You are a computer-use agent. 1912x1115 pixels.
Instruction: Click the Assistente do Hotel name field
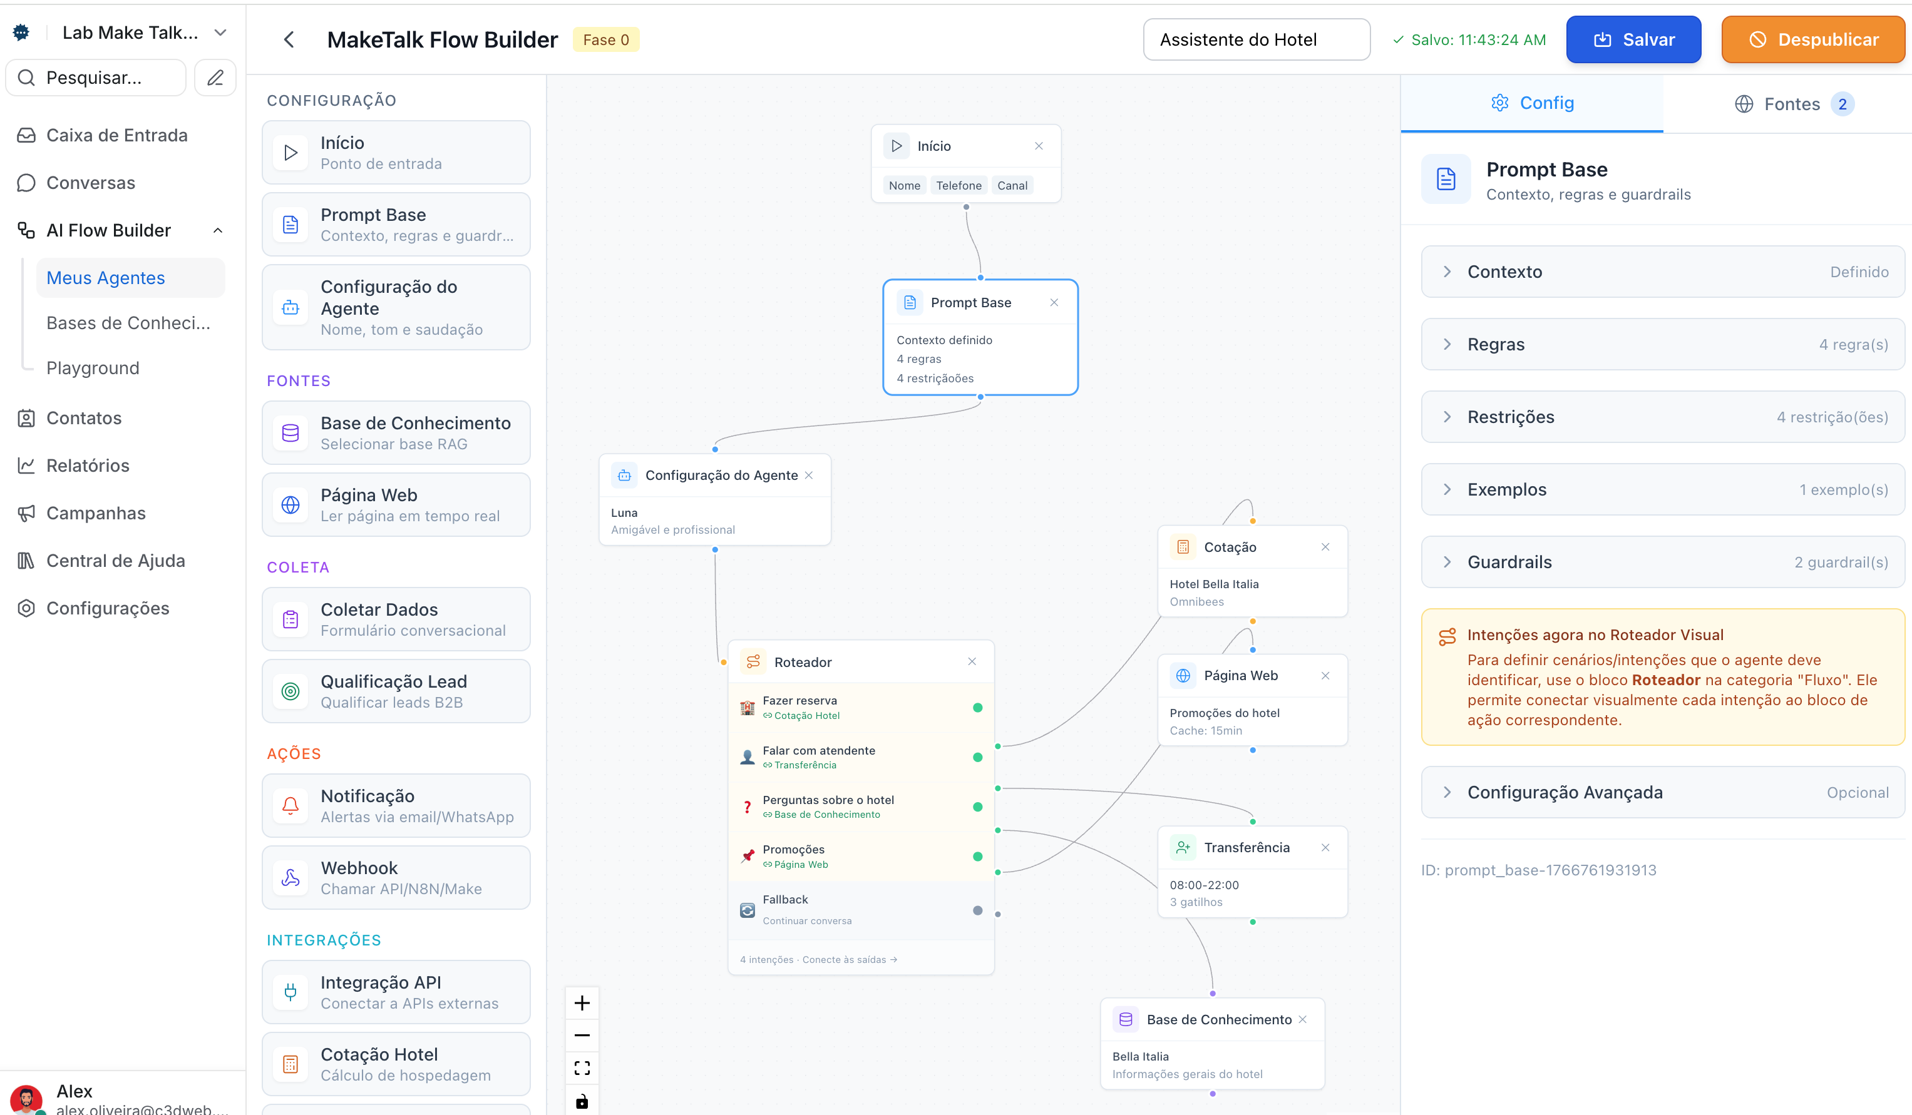tap(1256, 39)
